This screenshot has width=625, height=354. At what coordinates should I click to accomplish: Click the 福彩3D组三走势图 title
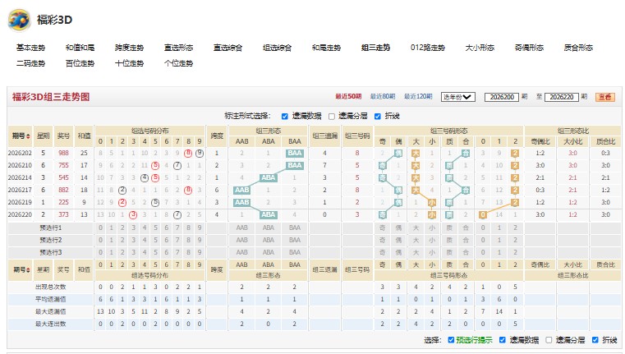pos(51,97)
